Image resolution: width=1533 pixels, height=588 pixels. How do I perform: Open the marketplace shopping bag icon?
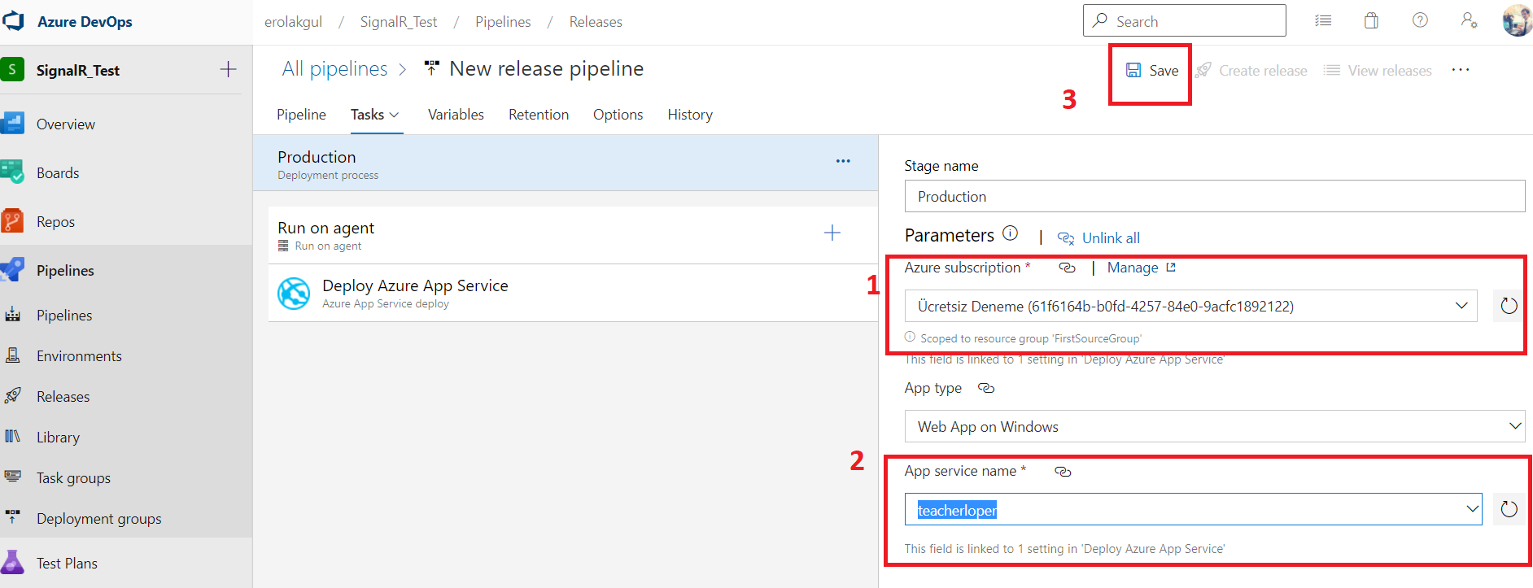[1371, 21]
